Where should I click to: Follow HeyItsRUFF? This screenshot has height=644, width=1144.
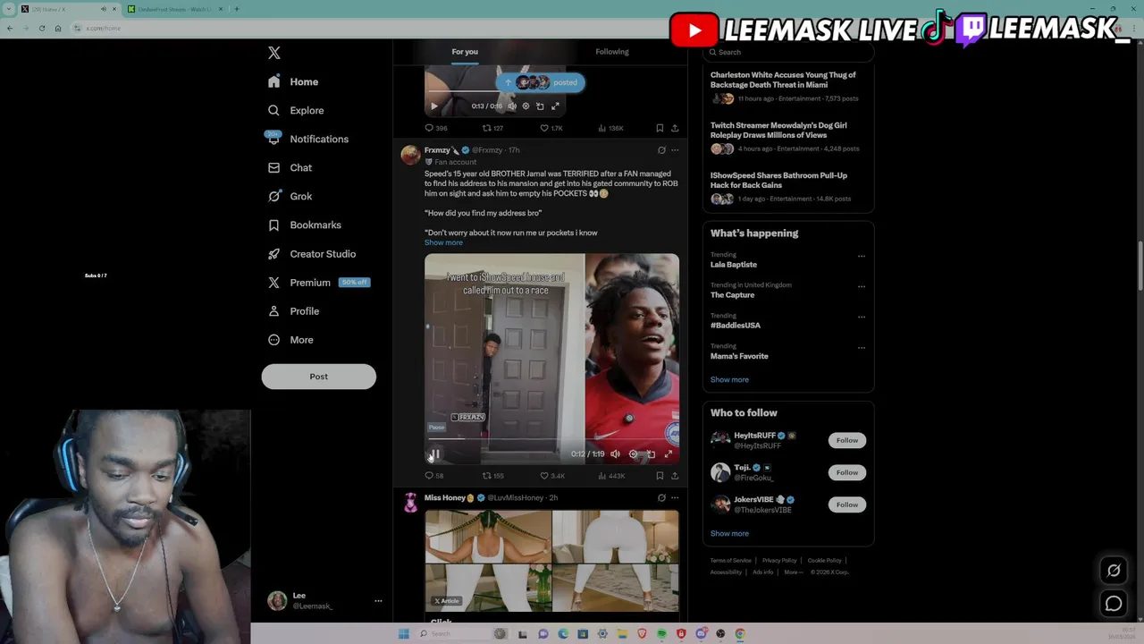(847, 440)
